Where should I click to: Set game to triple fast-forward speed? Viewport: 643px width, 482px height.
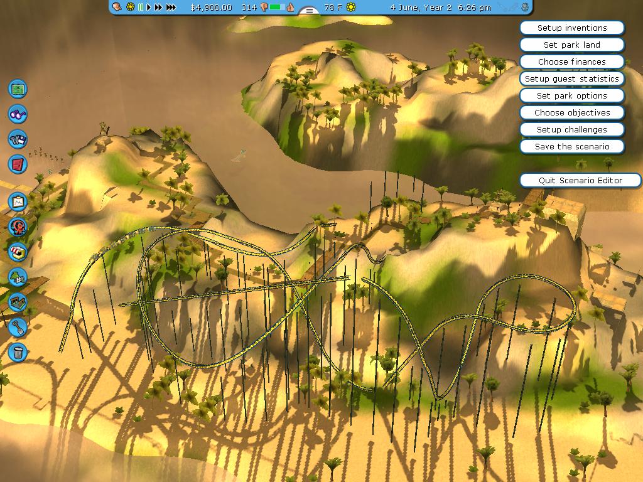point(171,7)
